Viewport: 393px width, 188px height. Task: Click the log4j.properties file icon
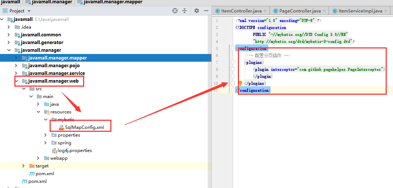point(54,151)
